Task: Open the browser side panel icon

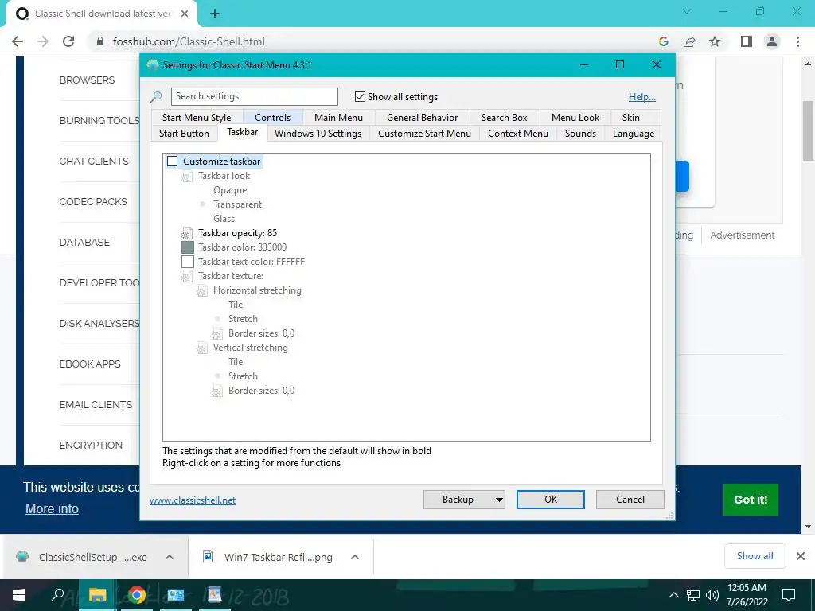Action: (x=747, y=41)
